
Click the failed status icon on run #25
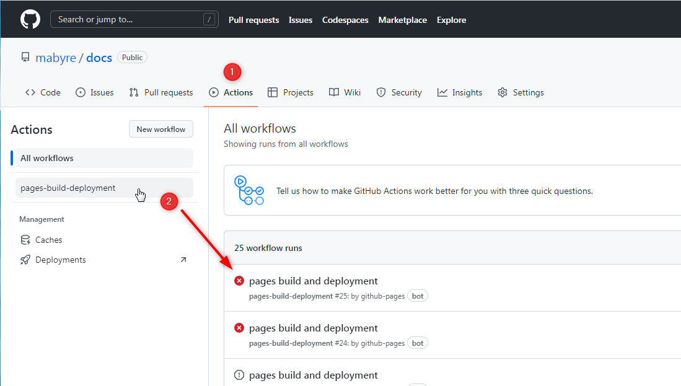click(x=239, y=281)
